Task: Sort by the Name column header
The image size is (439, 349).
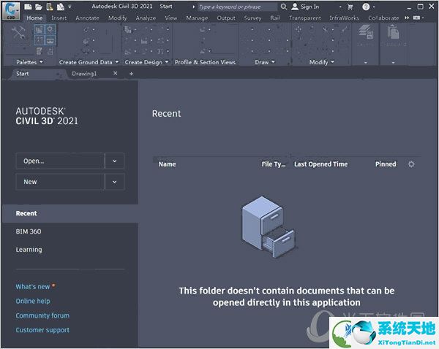Action: coord(167,164)
